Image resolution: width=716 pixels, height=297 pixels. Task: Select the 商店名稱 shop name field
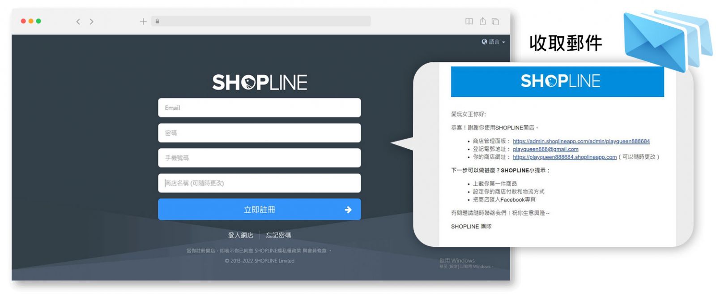(260, 183)
